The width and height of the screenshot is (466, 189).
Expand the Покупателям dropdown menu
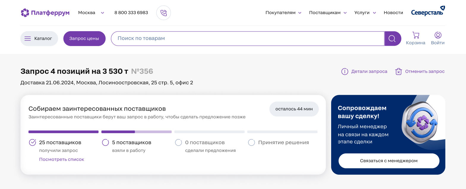(283, 13)
